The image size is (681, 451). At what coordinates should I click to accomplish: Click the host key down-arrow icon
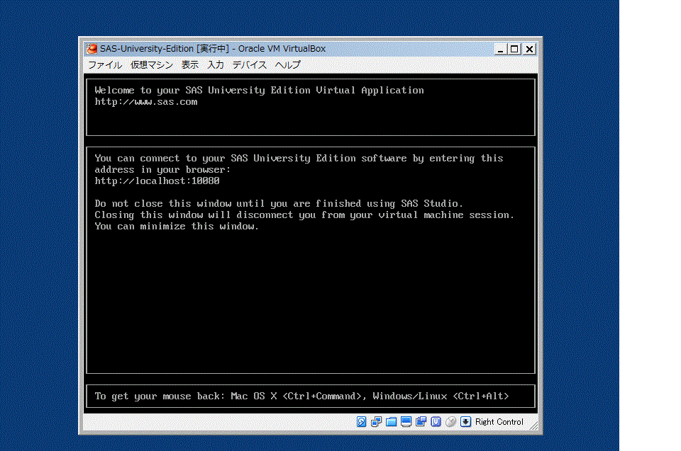click(465, 421)
